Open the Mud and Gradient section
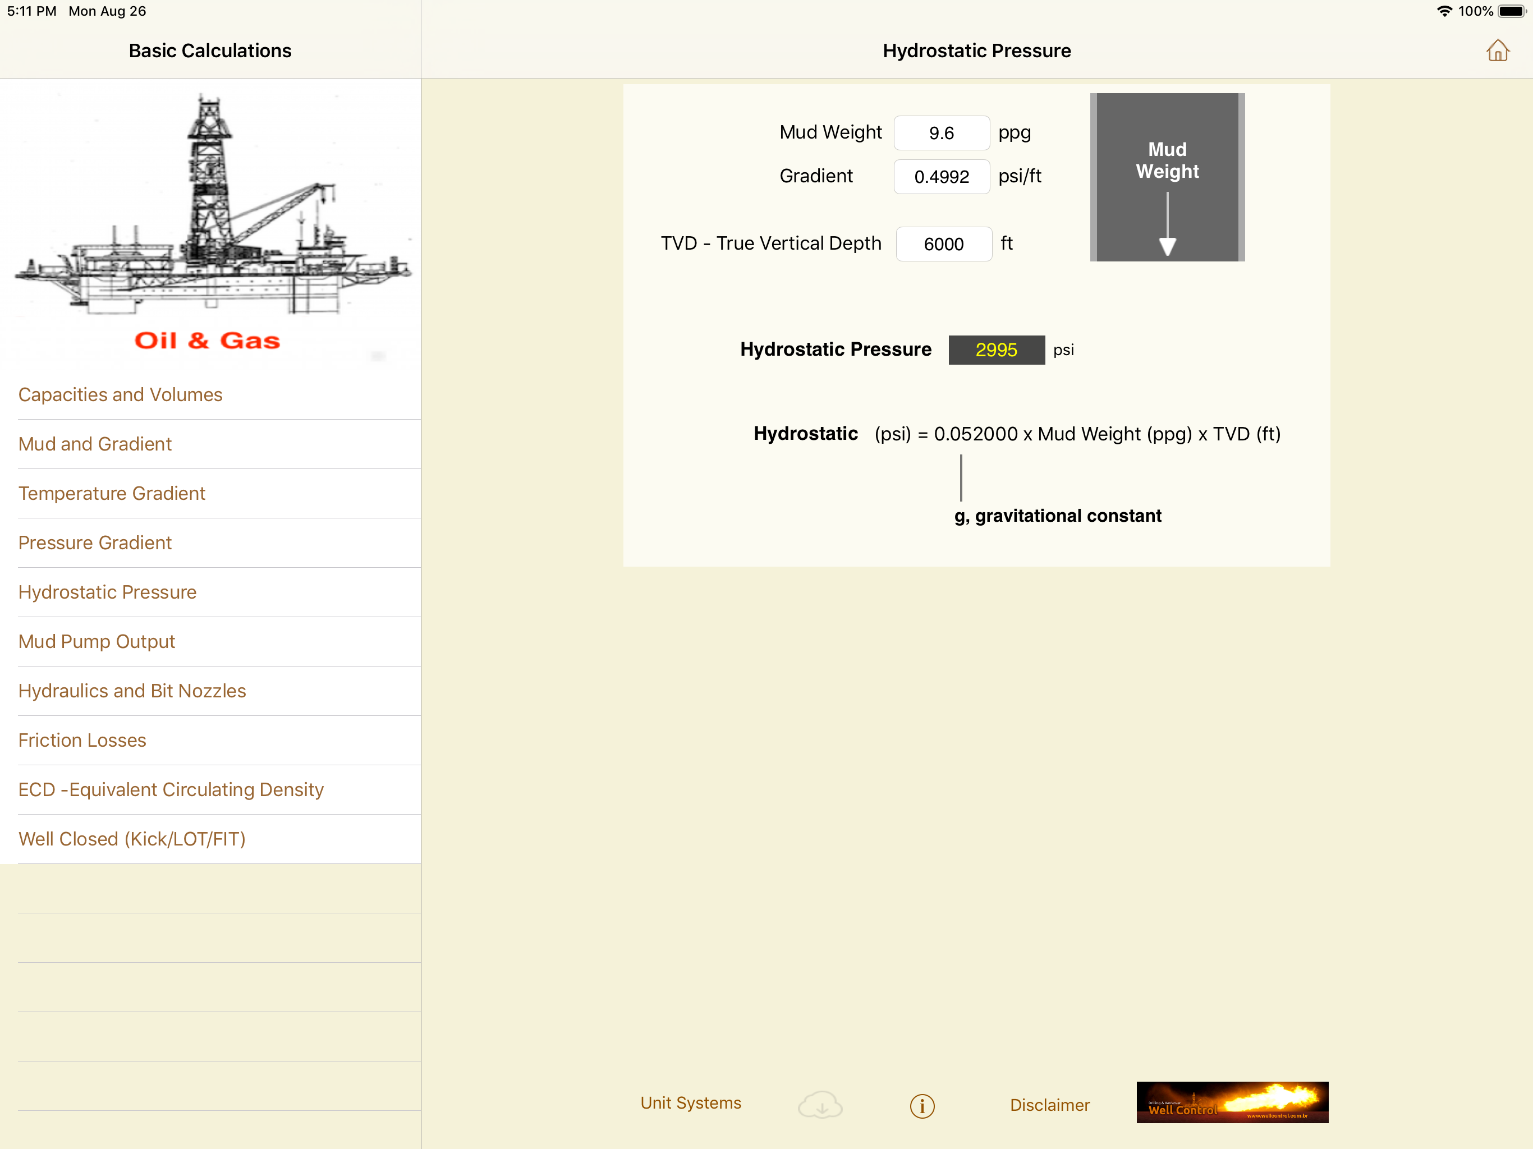This screenshot has width=1533, height=1149. tap(95, 444)
